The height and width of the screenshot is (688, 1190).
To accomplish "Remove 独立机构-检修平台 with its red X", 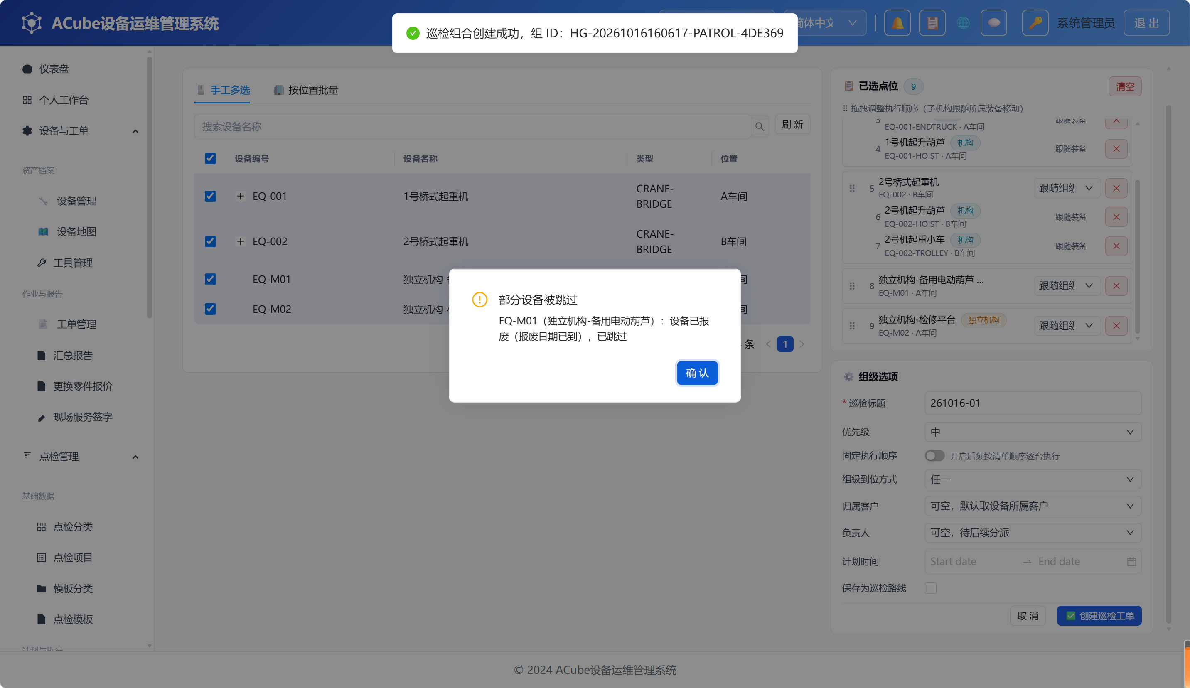I will (1116, 325).
